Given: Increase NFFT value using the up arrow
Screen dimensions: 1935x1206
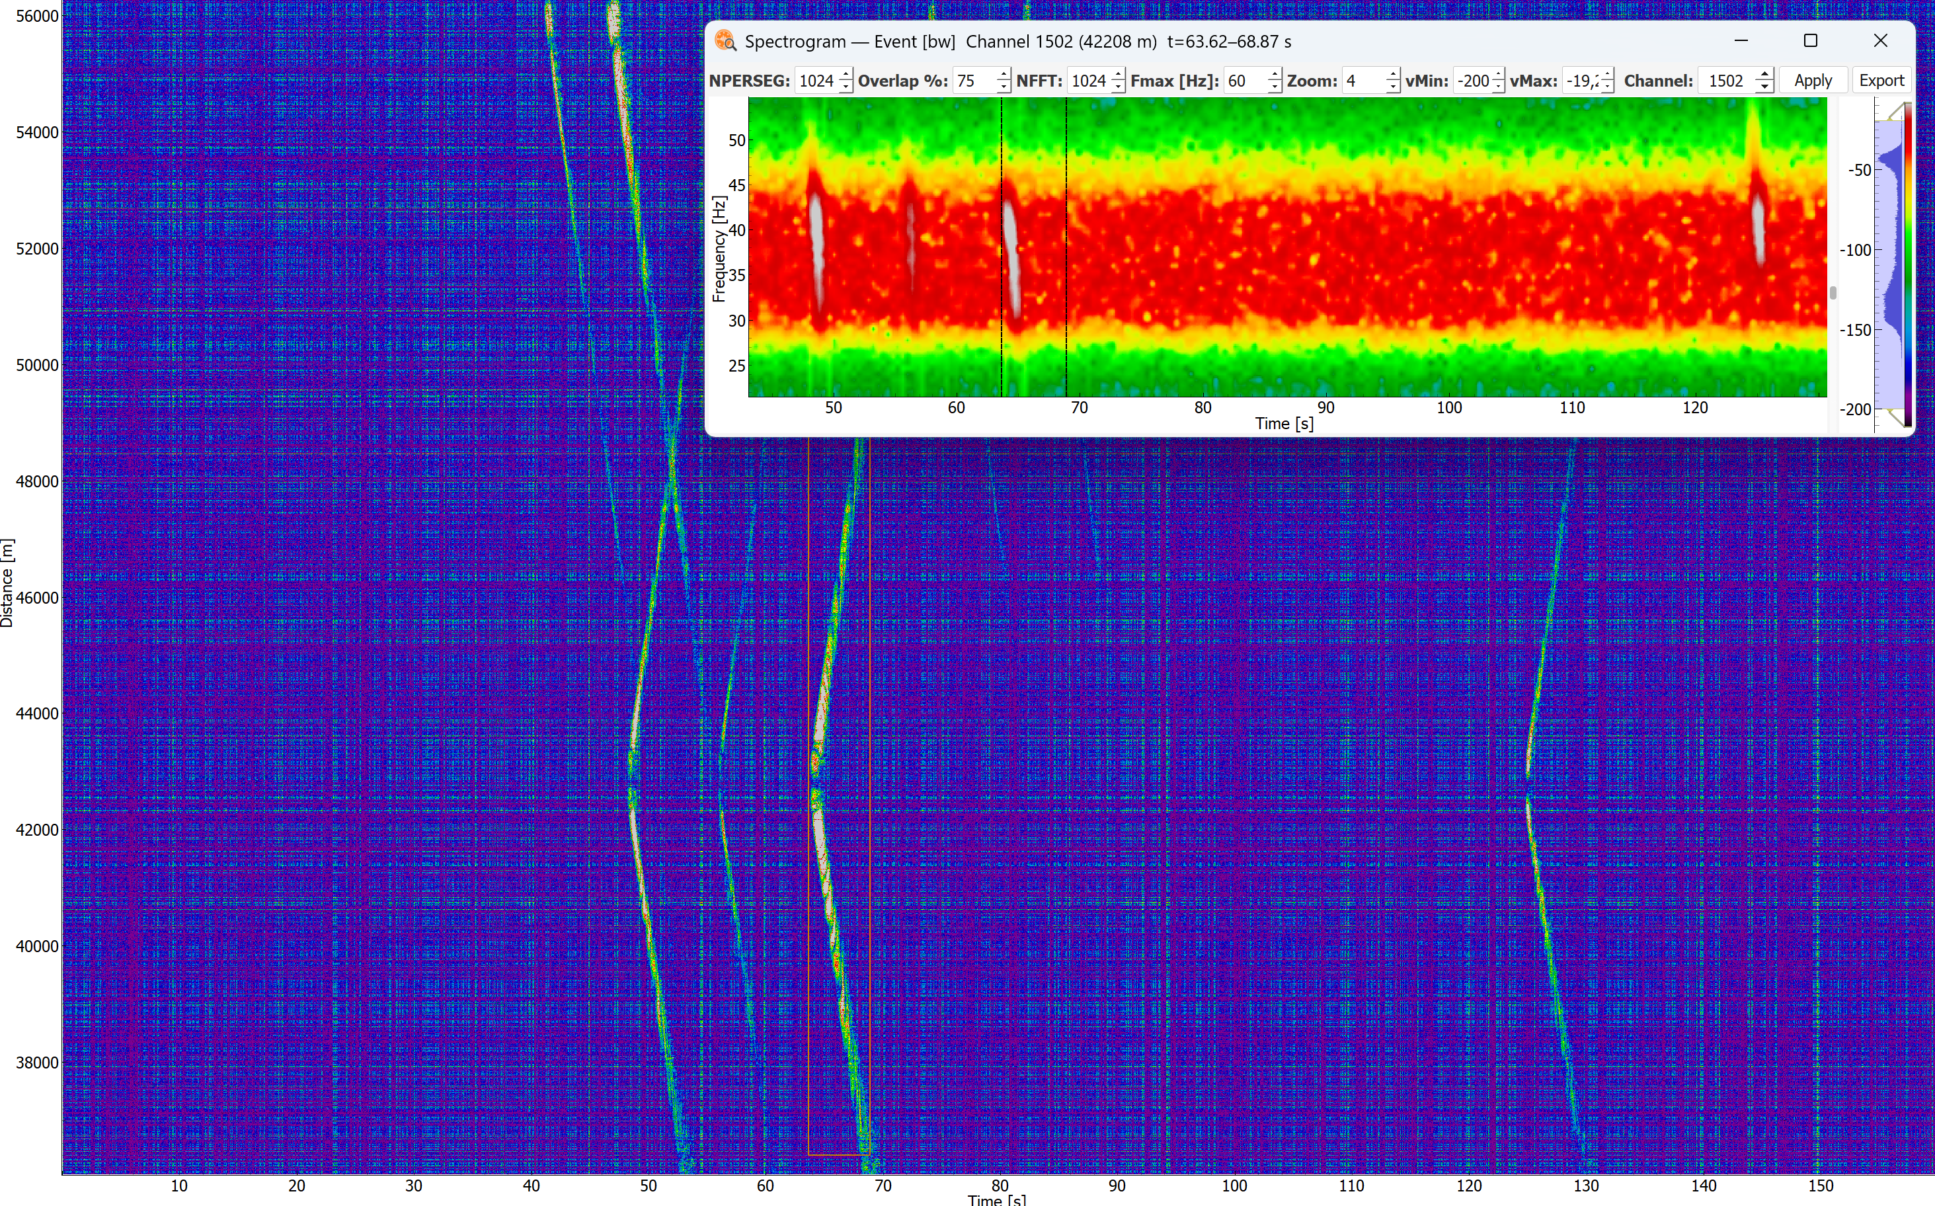Looking at the screenshot, I should tap(1118, 75).
